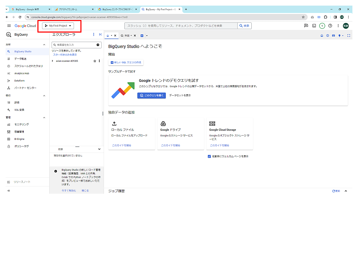Click the 新しい SQL クエリの作成 button

(x=126, y=62)
